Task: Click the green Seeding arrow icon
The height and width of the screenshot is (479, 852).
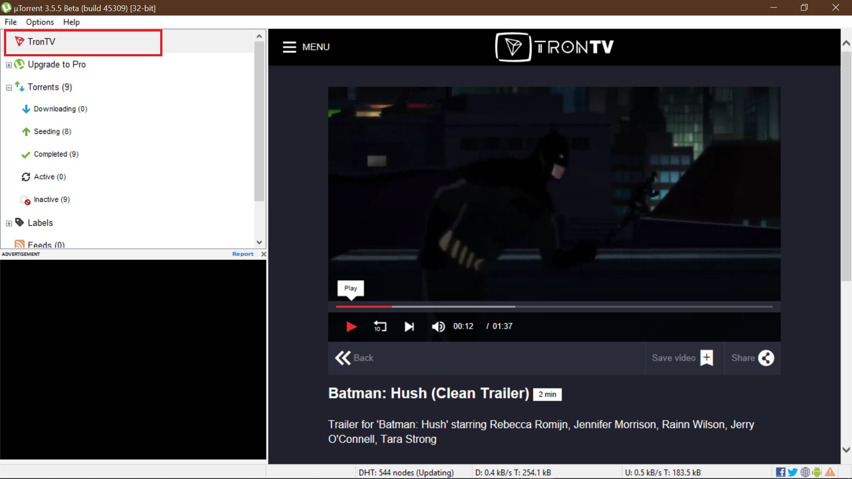Action: [x=26, y=131]
